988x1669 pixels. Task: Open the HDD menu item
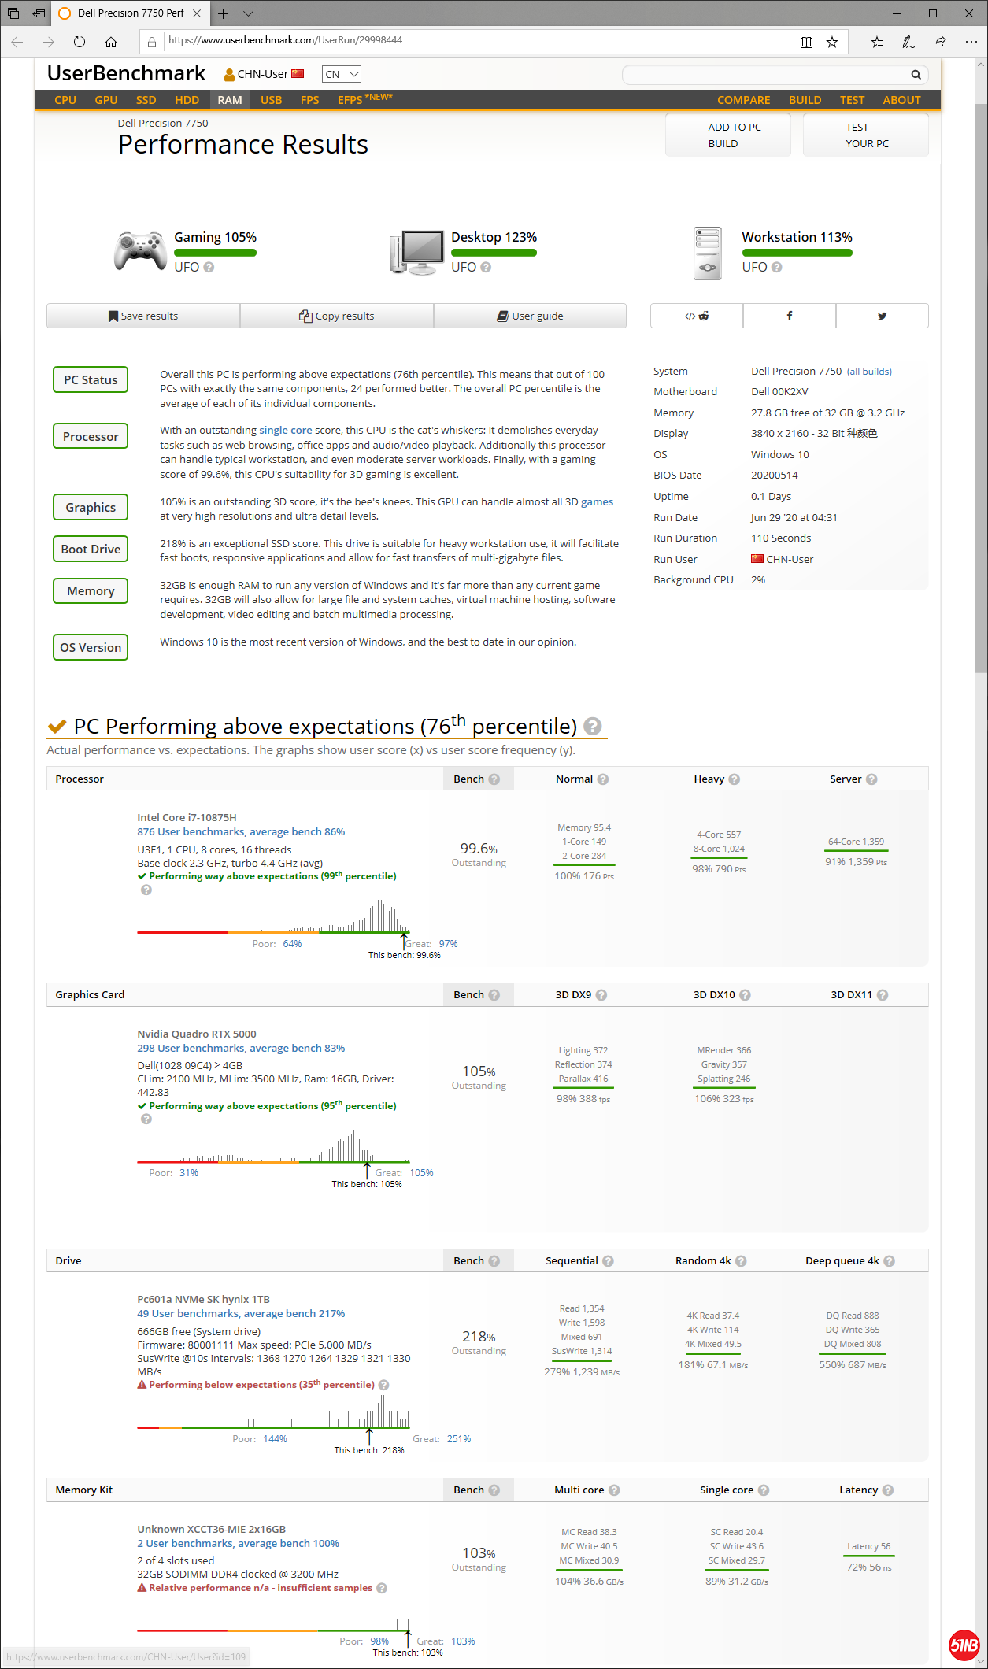pos(187,100)
